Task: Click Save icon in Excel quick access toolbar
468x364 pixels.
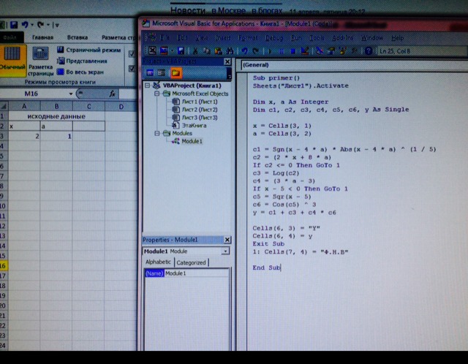Action: [14, 25]
